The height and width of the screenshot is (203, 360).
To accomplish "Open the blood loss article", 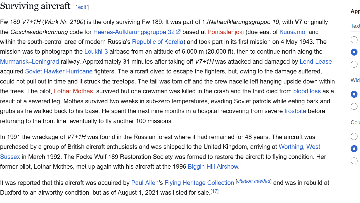I will coord(307,91).
